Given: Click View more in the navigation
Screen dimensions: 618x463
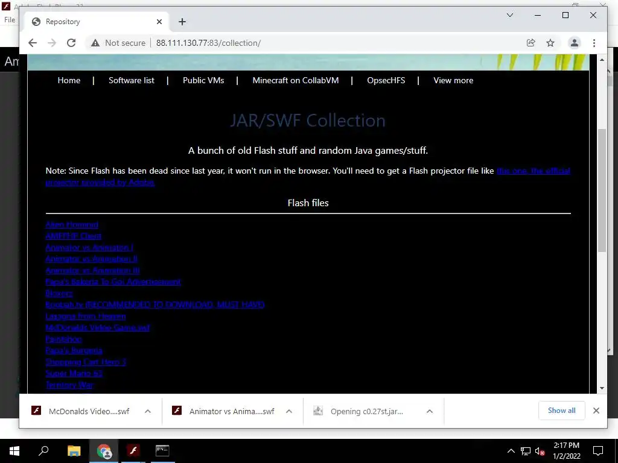Looking at the screenshot, I should [453, 80].
